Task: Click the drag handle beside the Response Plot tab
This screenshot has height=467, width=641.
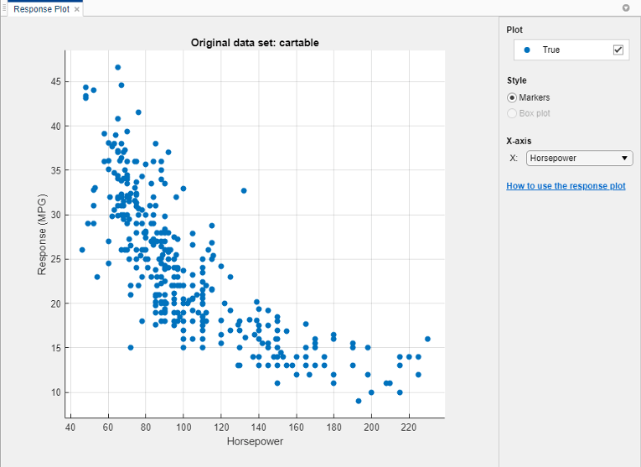Action: [x=4, y=8]
